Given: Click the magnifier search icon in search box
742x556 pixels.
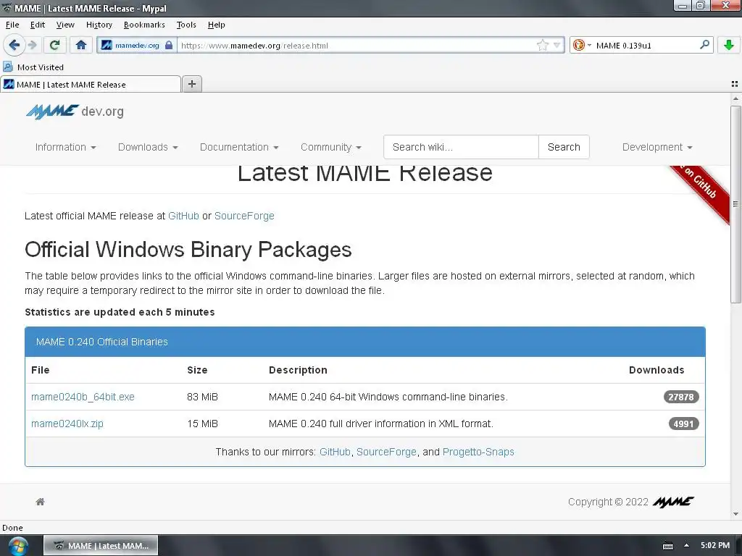Looking at the screenshot, I should coord(704,45).
